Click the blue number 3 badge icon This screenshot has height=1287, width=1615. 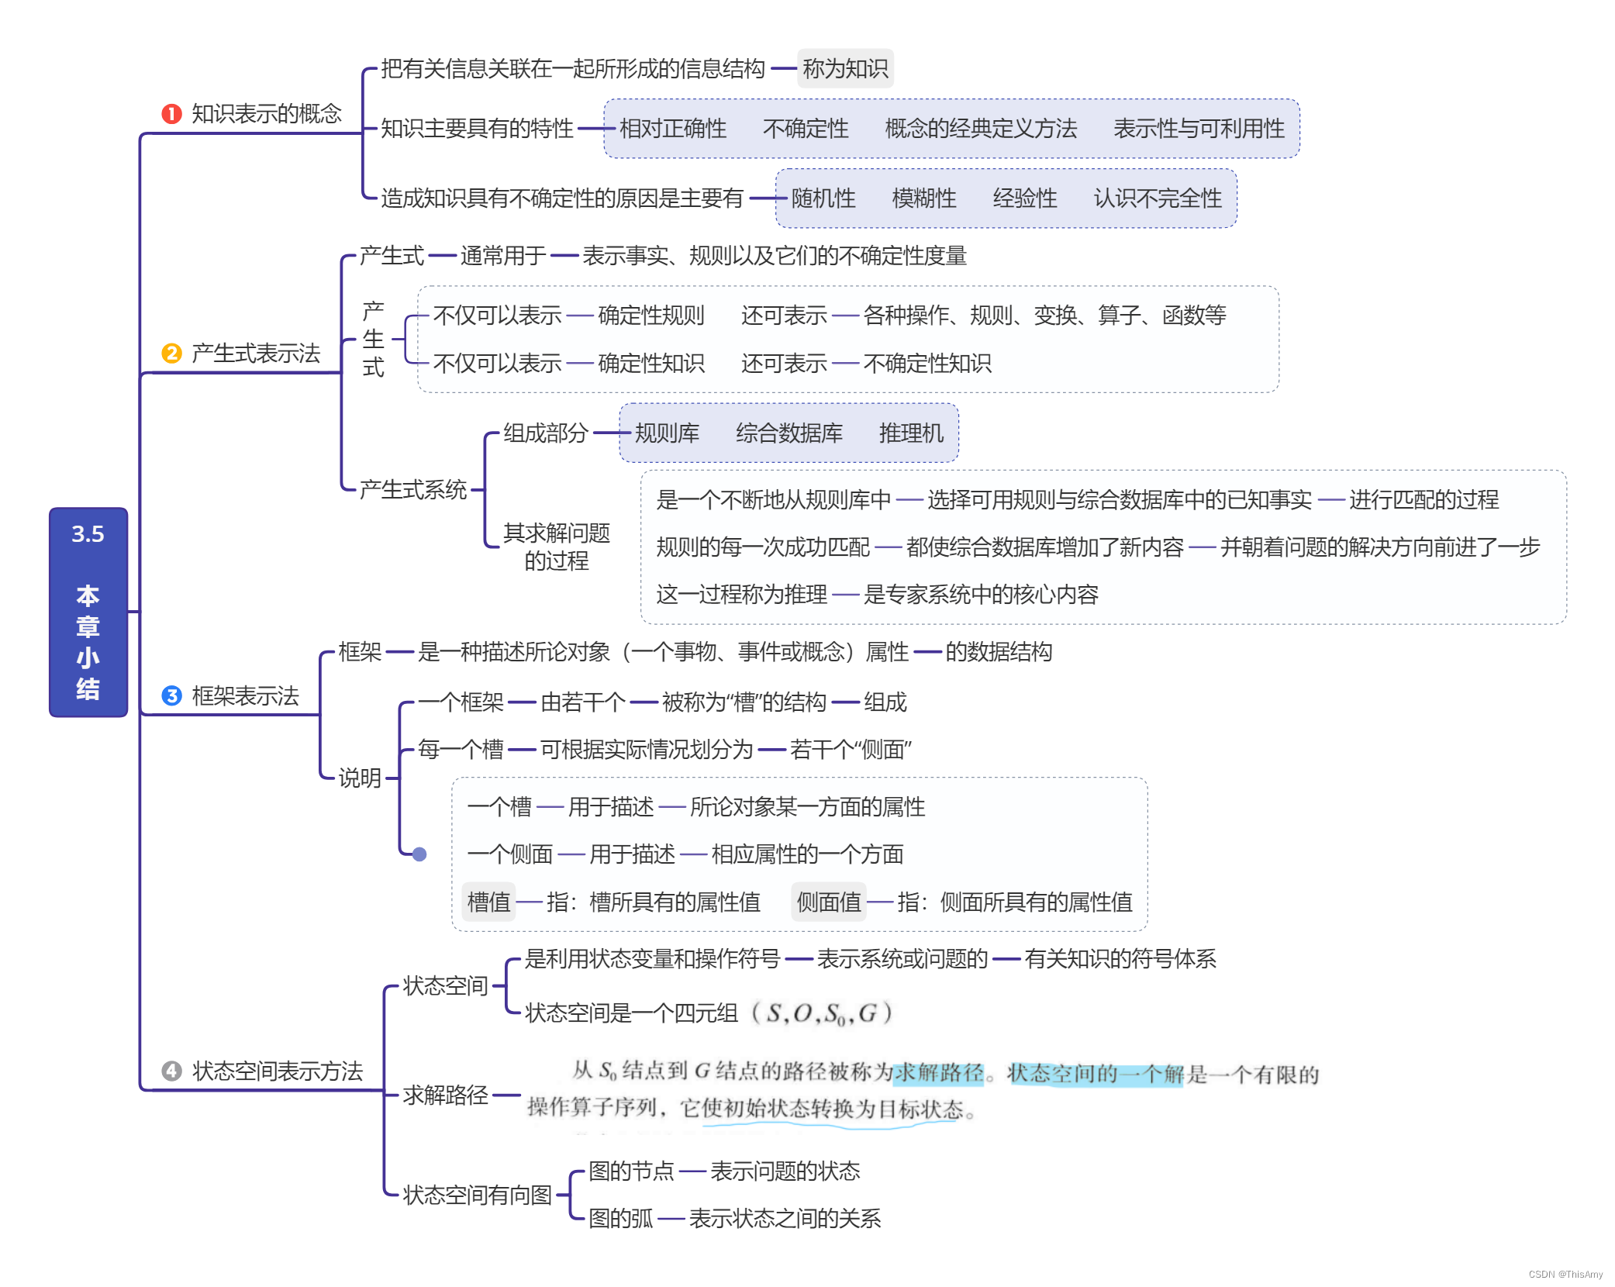(171, 695)
